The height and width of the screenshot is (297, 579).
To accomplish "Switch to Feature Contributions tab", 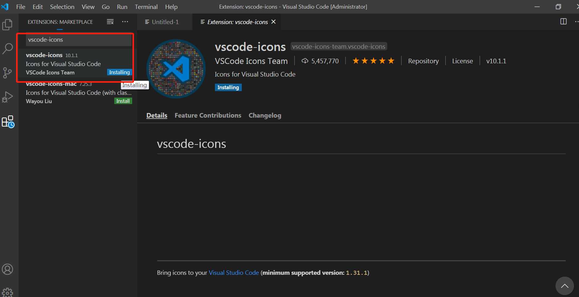I will point(208,115).
